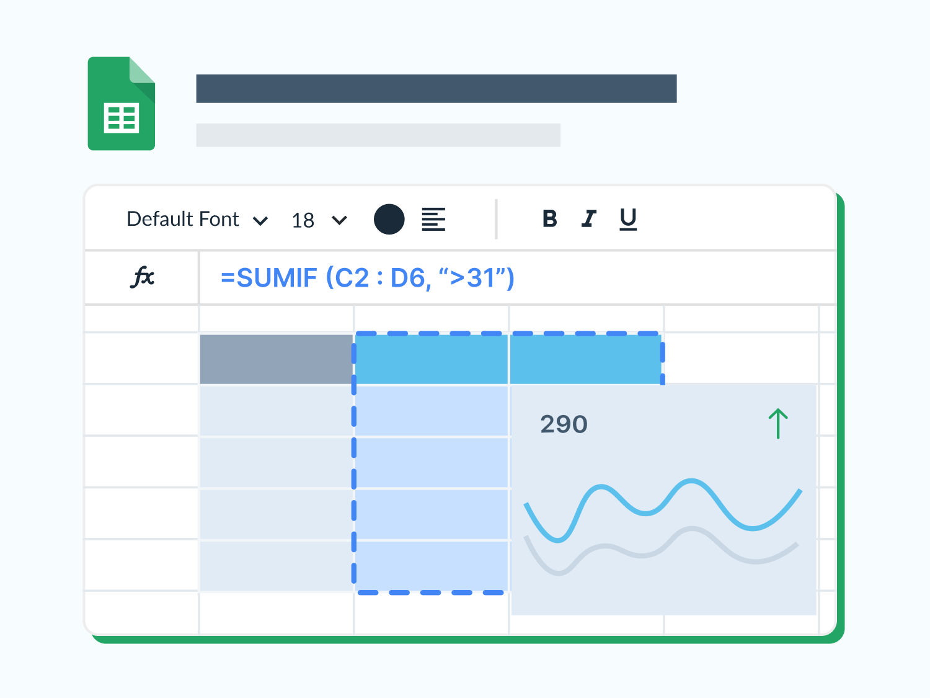930x698 pixels.
Task: Click the Default Font name label
Action: click(183, 219)
